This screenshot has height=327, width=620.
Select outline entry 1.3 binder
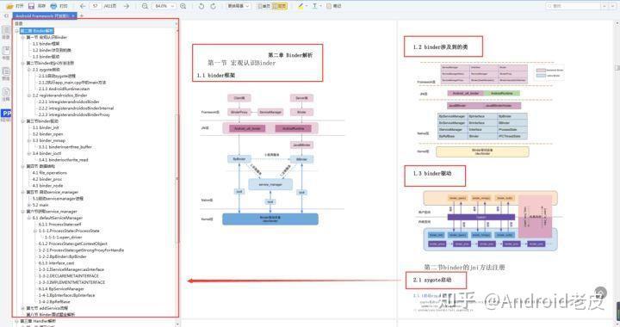click(46, 57)
